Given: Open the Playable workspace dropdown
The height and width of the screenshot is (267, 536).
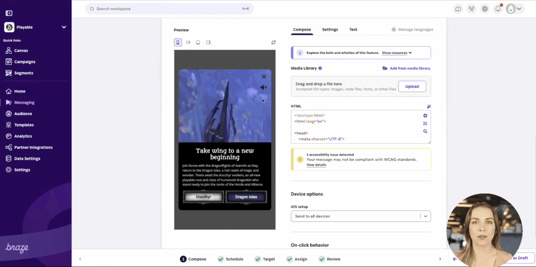Looking at the screenshot, I should [x=35, y=27].
